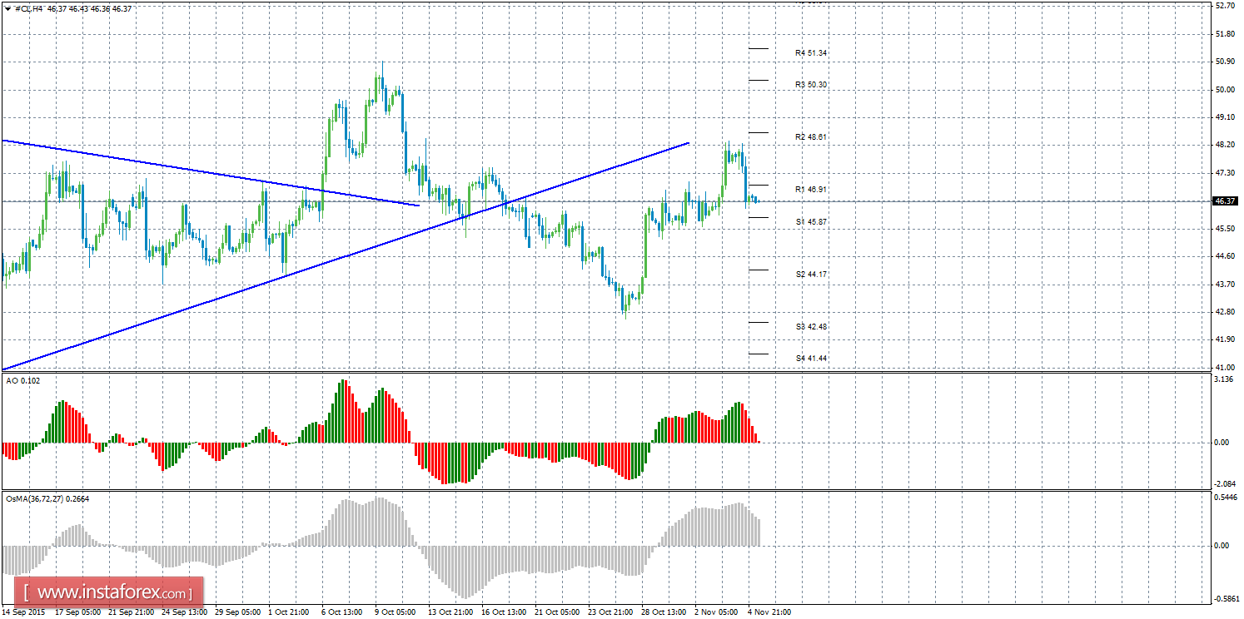Click the 48.20 price axis value
The width and height of the screenshot is (1244, 619).
point(1224,145)
